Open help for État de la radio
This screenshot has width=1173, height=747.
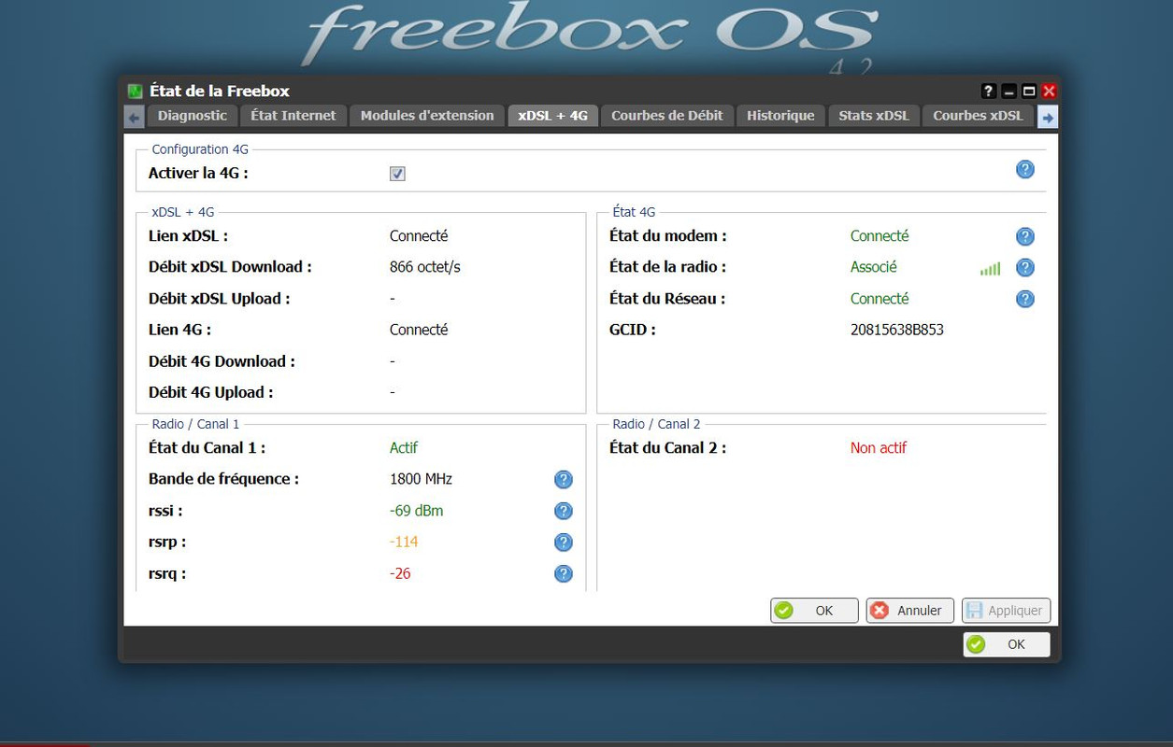pyautogui.click(x=1025, y=268)
